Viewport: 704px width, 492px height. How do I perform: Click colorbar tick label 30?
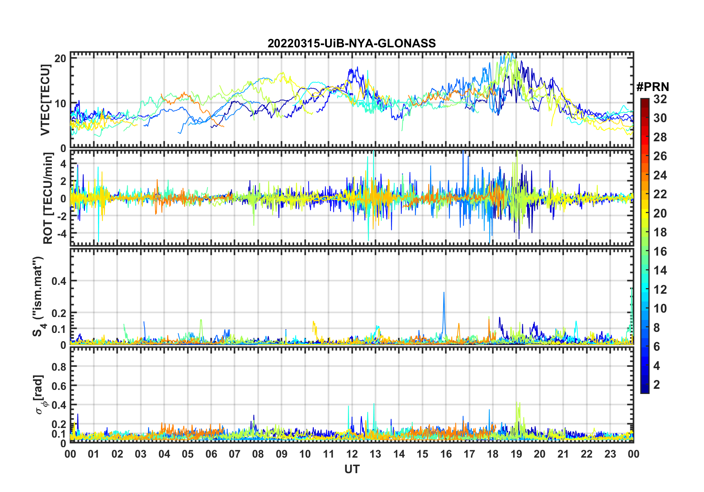[660, 118]
